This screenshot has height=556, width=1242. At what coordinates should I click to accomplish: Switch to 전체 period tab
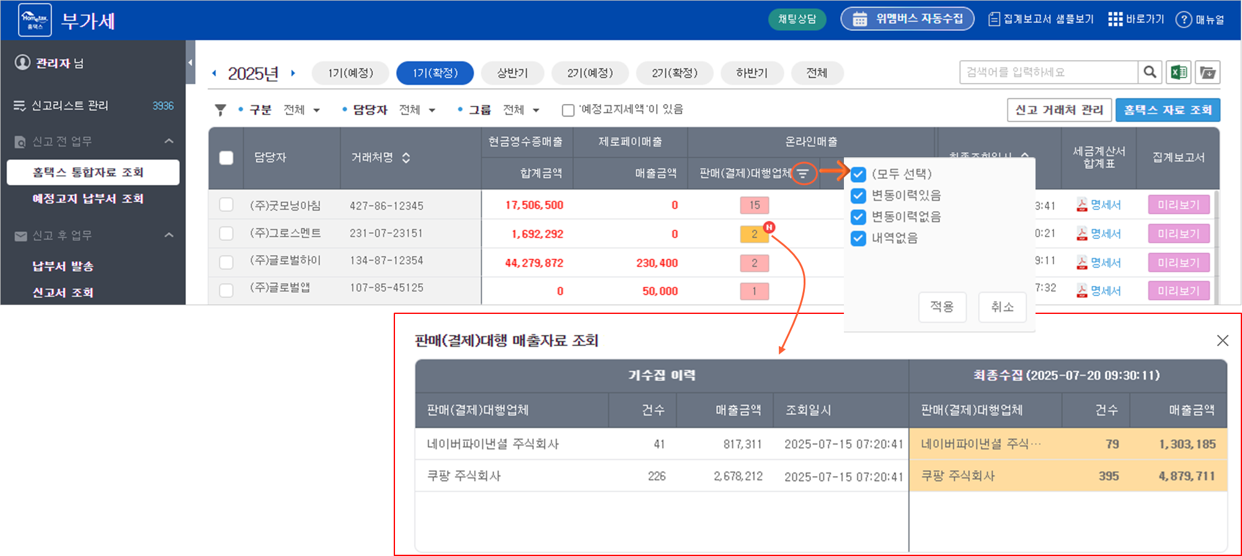[817, 73]
